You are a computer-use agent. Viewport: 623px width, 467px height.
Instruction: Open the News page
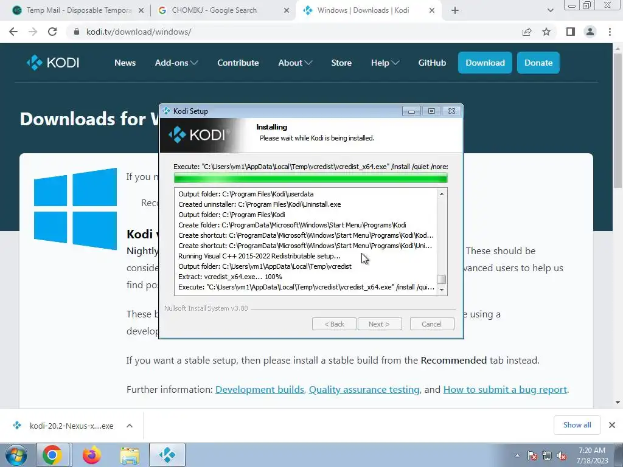point(125,63)
